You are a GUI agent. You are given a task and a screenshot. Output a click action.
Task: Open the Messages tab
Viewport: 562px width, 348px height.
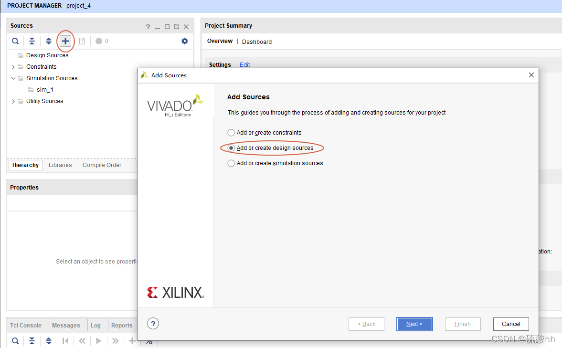coord(66,326)
